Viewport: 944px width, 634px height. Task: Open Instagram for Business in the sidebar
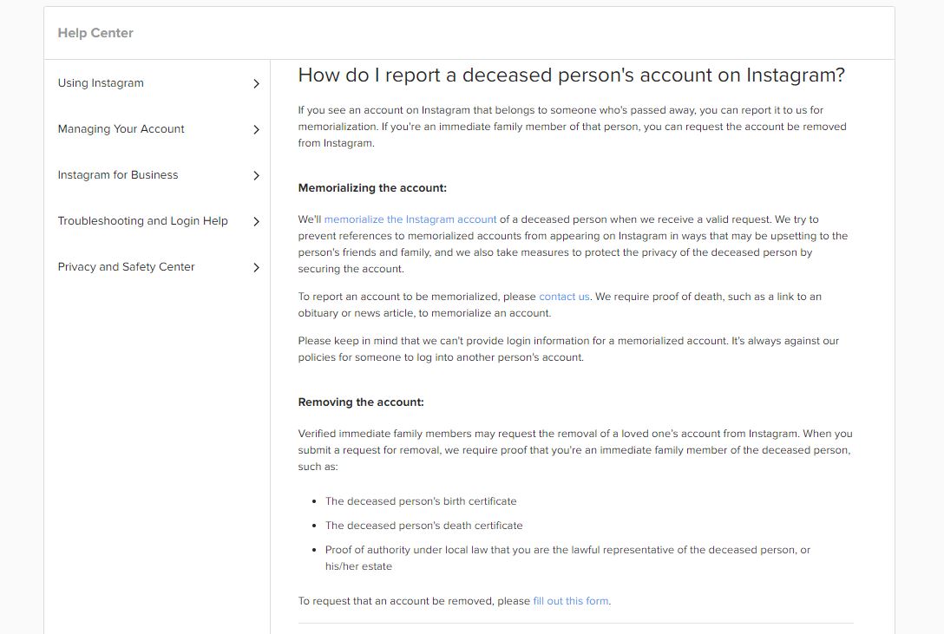tap(118, 175)
